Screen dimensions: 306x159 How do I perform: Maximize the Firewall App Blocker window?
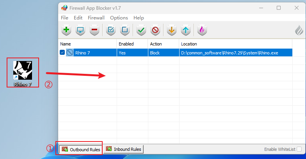[x=279, y=8]
